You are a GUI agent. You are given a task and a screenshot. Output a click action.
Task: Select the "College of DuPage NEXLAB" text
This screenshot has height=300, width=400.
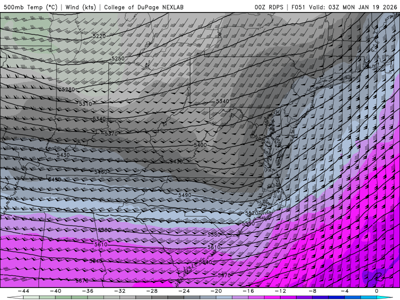pos(143,7)
